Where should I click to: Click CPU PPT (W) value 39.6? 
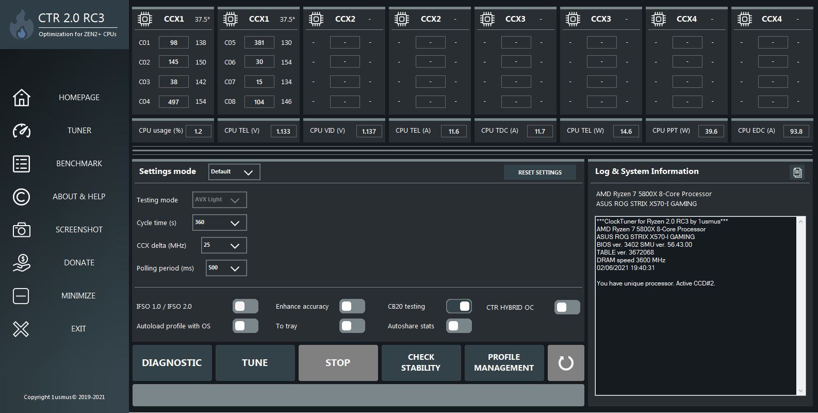[711, 131]
